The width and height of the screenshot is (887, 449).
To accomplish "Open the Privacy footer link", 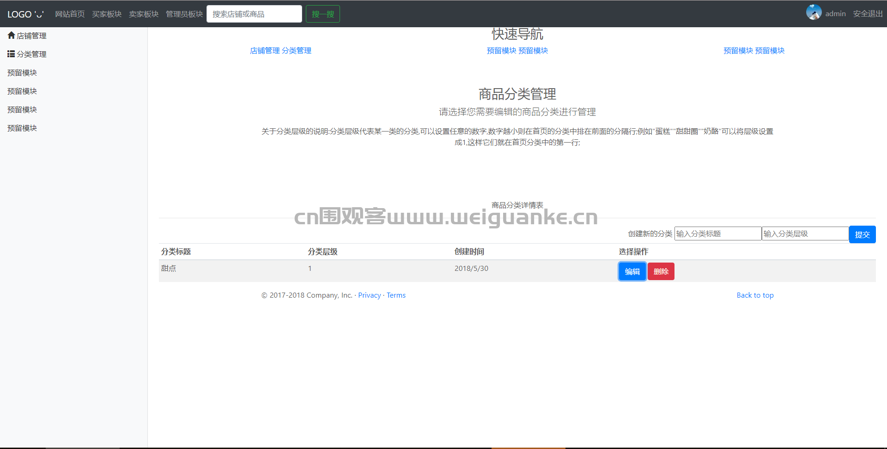I will coord(369,295).
